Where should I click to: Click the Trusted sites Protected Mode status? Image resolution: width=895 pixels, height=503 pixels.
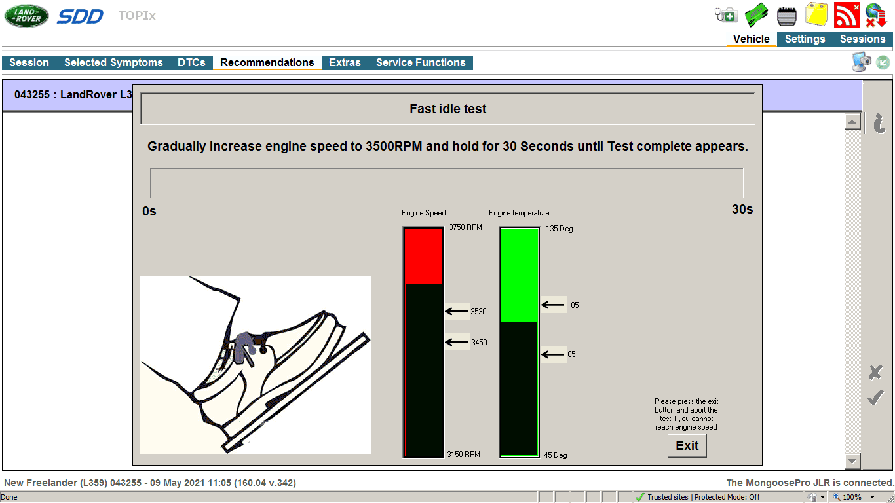704,497
